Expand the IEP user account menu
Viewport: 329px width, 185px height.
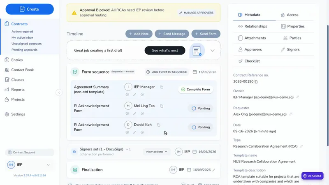click(x=48, y=165)
